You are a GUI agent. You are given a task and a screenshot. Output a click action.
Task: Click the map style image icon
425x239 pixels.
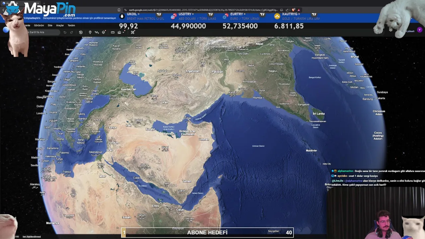[x=119, y=32]
